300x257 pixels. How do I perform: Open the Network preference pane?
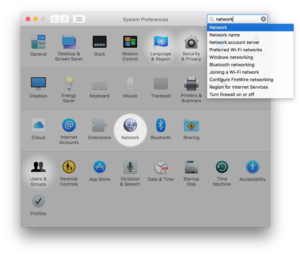[x=130, y=125]
